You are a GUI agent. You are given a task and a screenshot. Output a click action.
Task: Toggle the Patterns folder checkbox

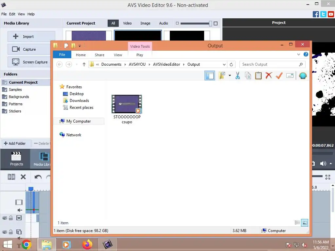tap(4, 104)
